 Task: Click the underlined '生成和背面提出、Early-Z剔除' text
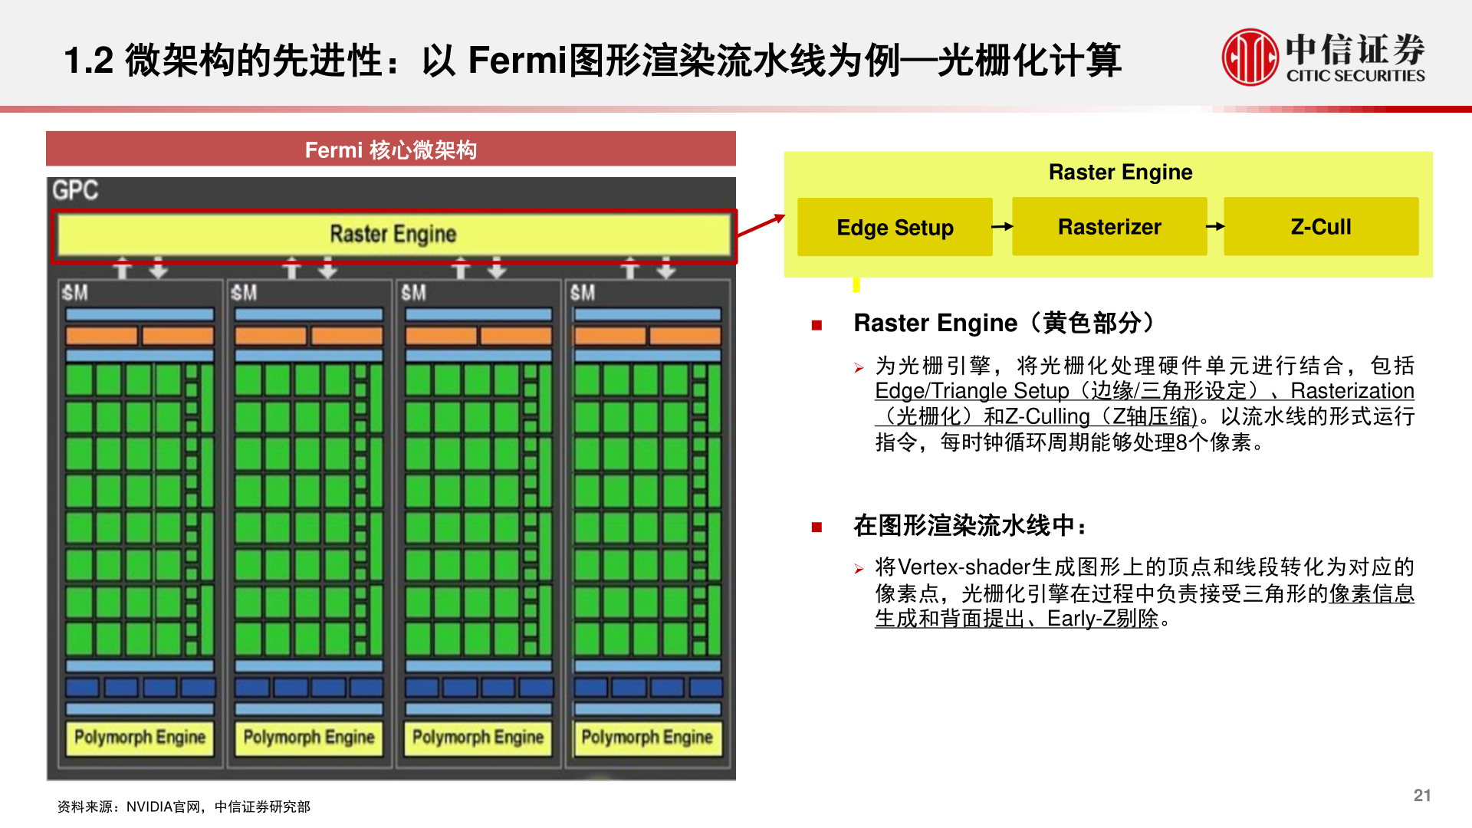(1017, 619)
